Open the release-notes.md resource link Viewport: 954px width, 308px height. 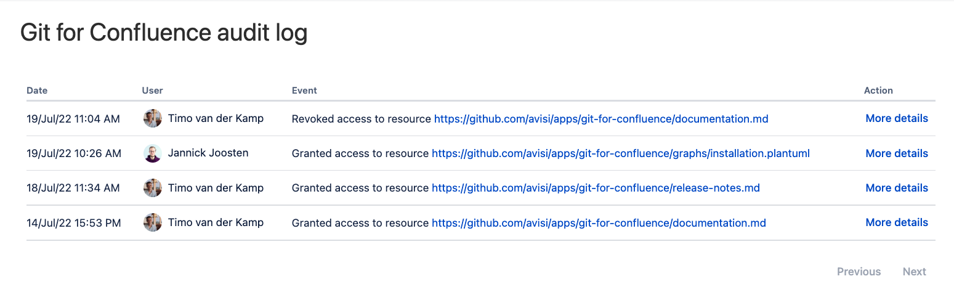[x=596, y=188]
